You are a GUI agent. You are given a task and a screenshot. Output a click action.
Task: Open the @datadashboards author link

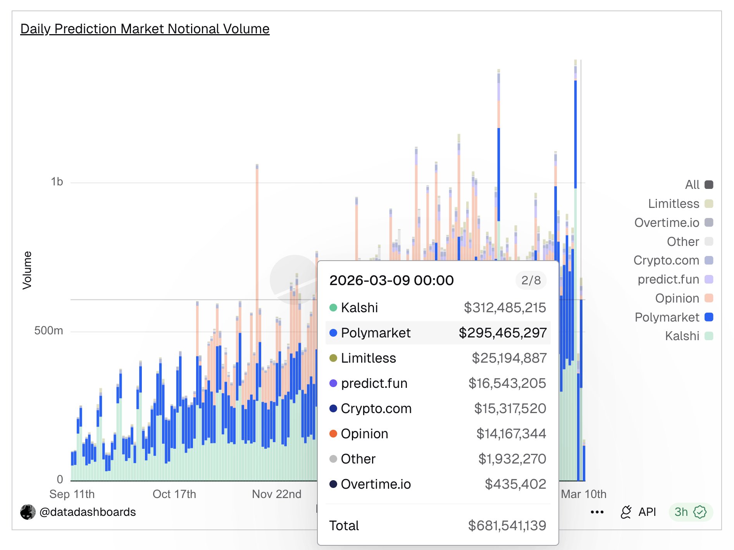click(88, 512)
